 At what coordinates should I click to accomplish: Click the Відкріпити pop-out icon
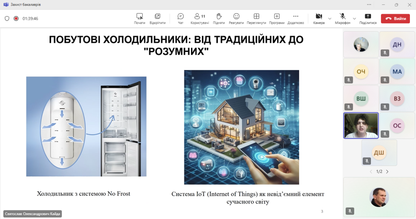pyautogui.click(x=157, y=17)
